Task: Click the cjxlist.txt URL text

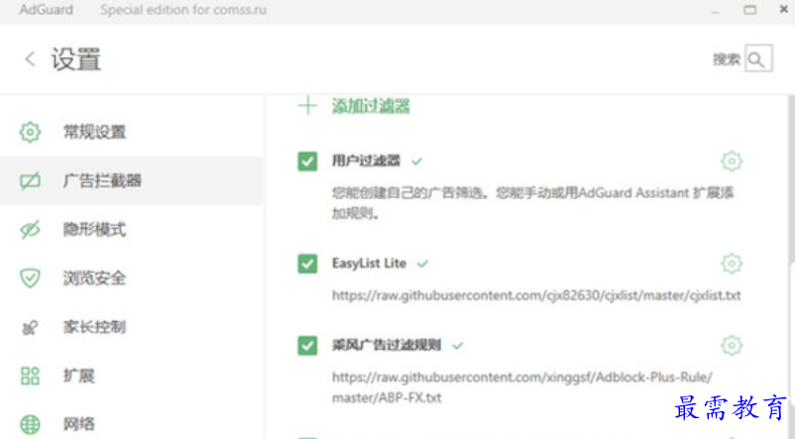Action: click(x=536, y=295)
